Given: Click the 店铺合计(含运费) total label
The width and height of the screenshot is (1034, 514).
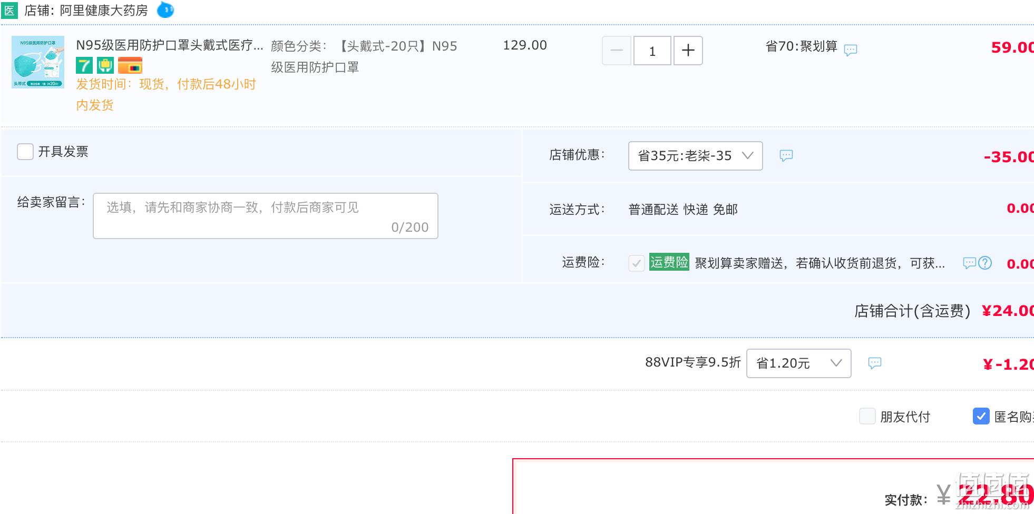Looking at the screenshot, I should [912, 311].
